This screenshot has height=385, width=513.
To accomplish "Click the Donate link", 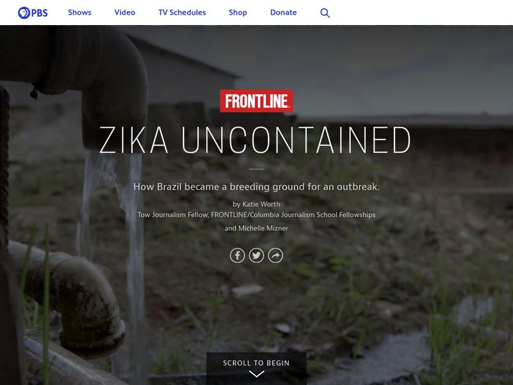I will 283,12.
